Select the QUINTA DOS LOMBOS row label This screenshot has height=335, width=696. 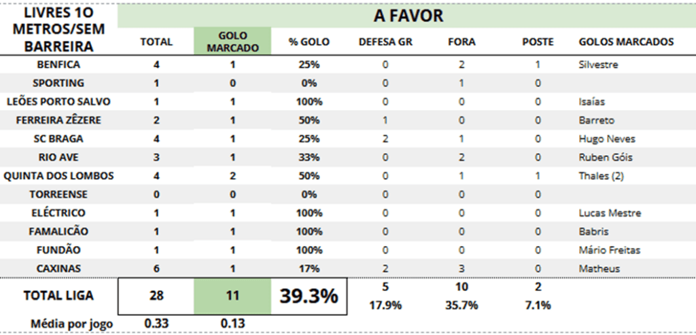(58, 176)
